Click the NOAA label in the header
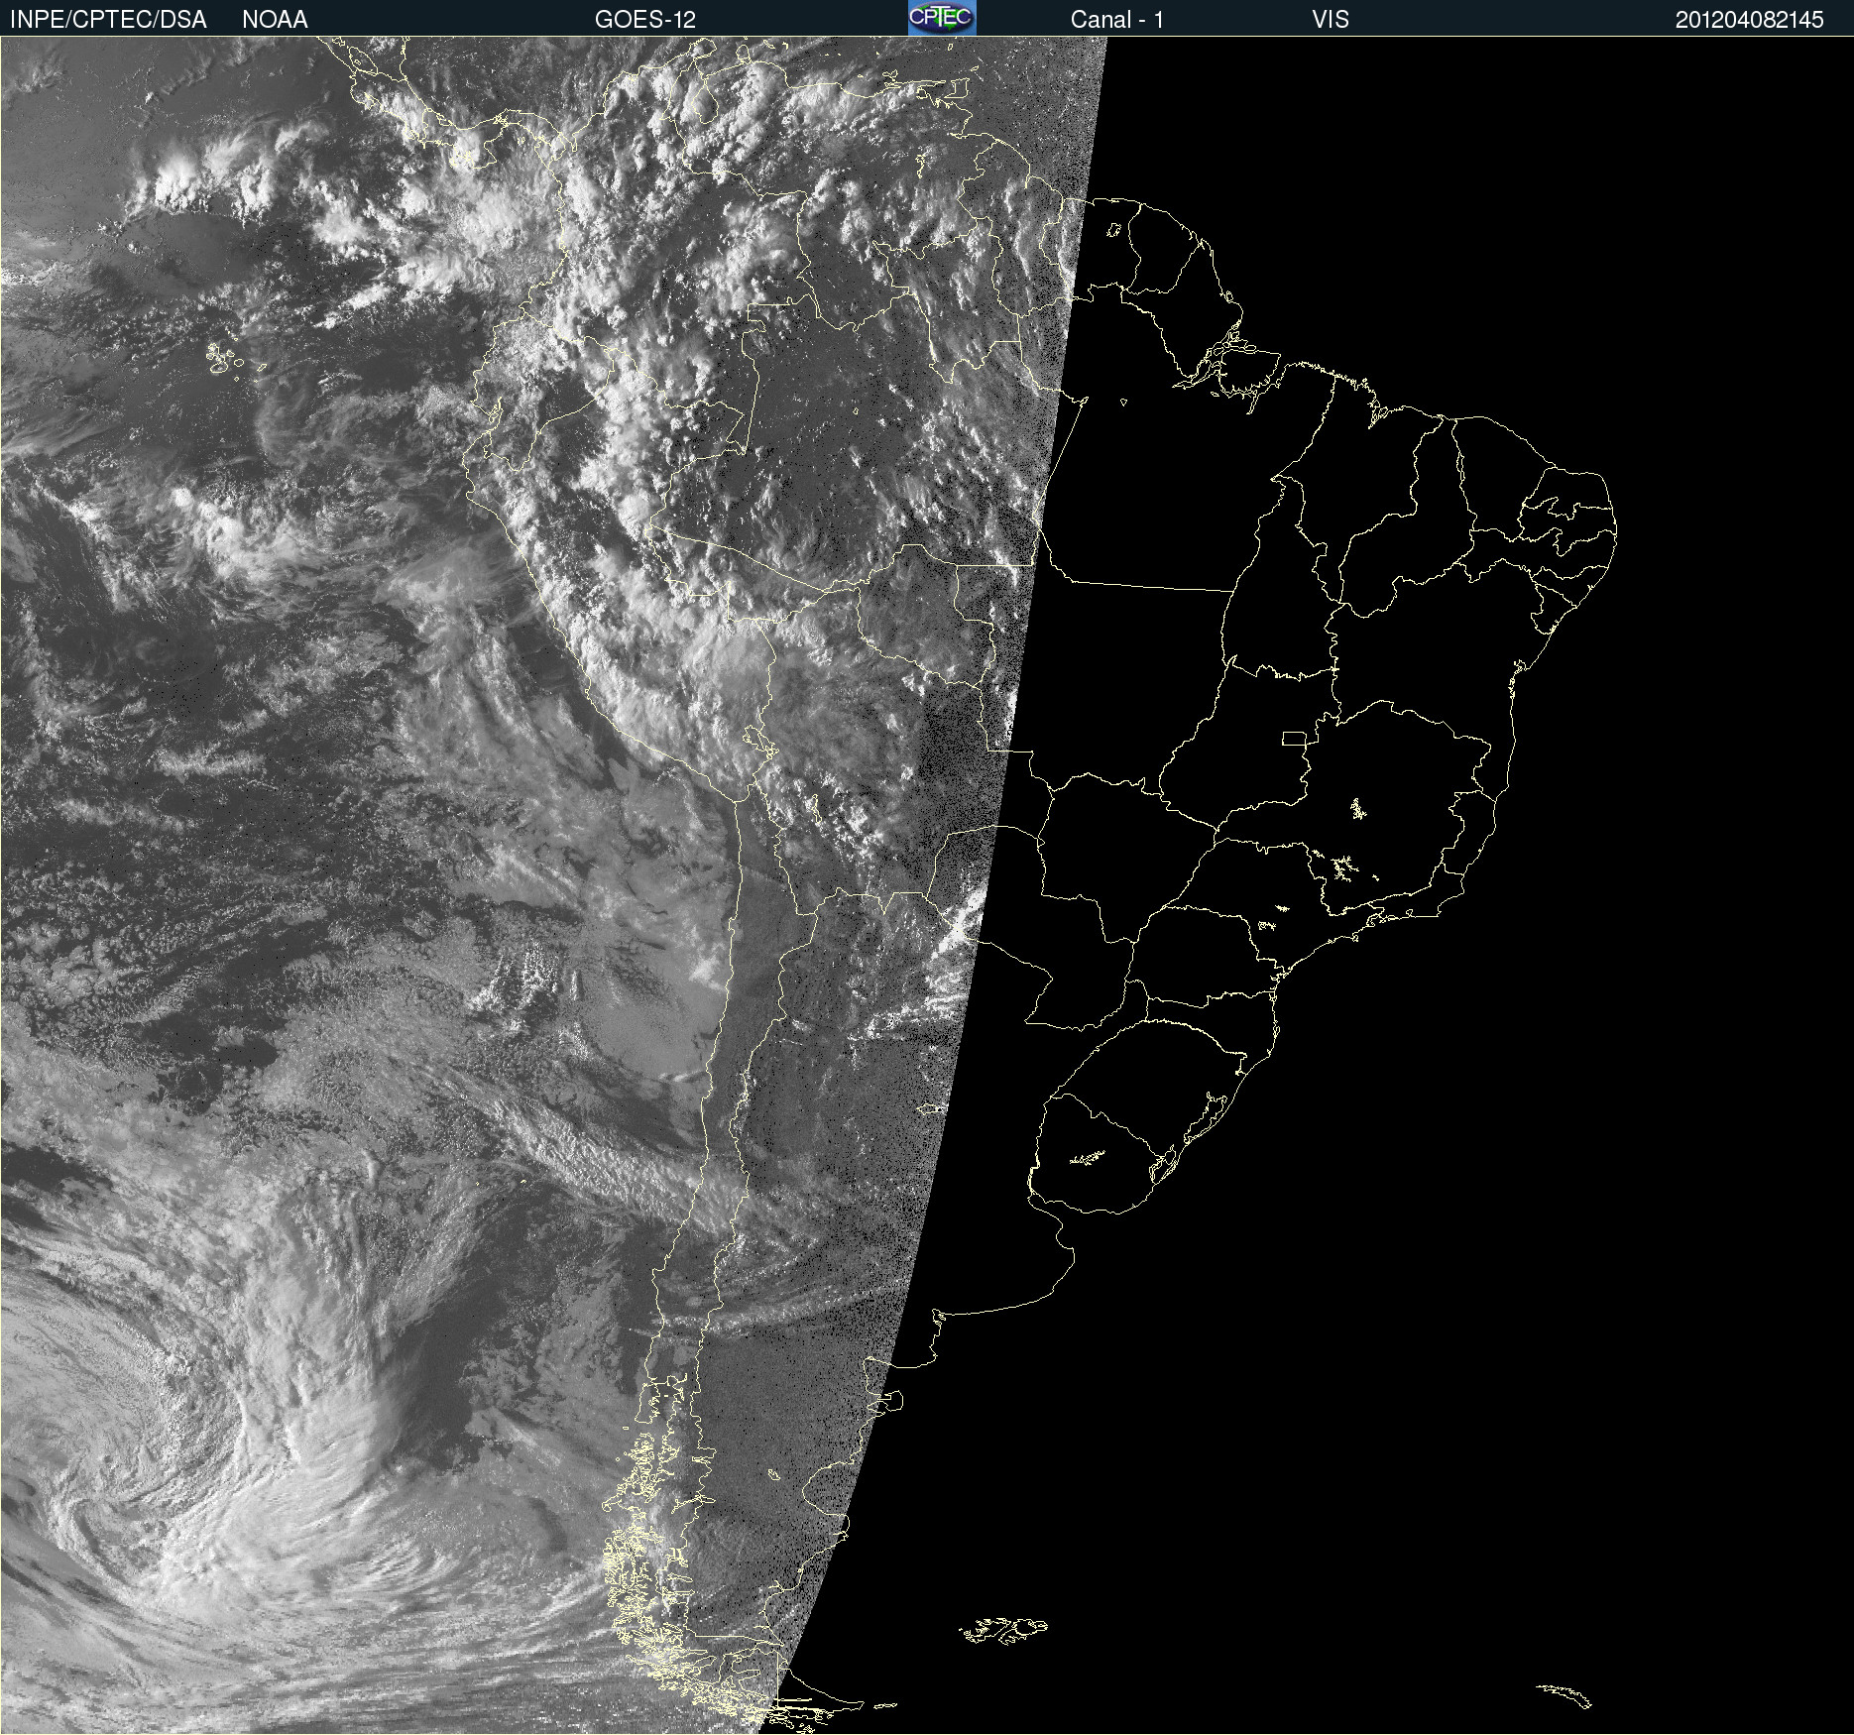 275,20
